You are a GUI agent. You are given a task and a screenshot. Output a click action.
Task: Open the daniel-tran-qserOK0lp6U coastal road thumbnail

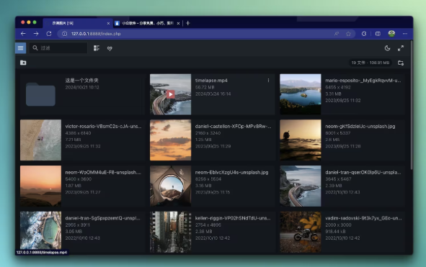301,186
